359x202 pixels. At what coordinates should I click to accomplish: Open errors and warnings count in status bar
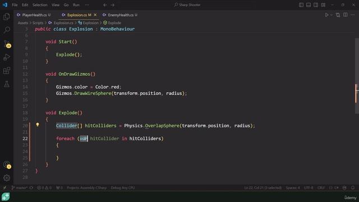[44, 188]
